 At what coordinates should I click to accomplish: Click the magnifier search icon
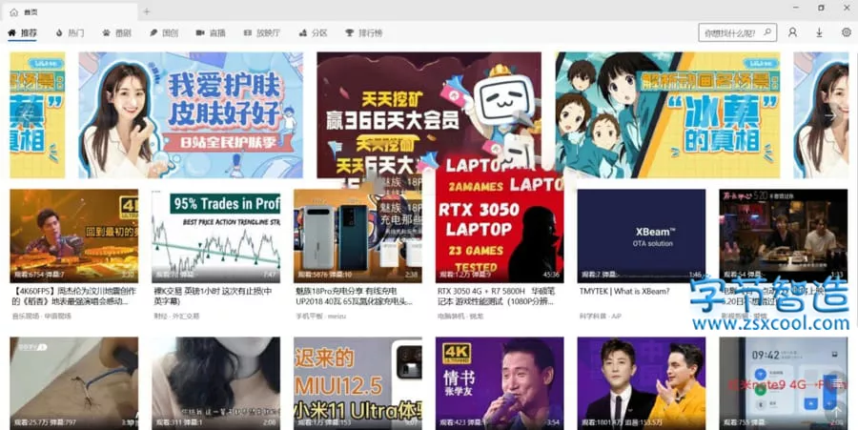point(768,32)
